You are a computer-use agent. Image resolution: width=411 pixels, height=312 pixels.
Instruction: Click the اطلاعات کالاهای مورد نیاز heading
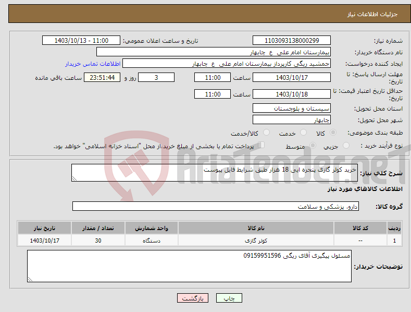[365, 189]
